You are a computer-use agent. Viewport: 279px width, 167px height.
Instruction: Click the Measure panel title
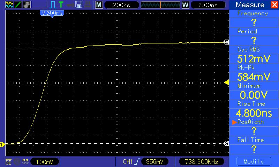250,5
